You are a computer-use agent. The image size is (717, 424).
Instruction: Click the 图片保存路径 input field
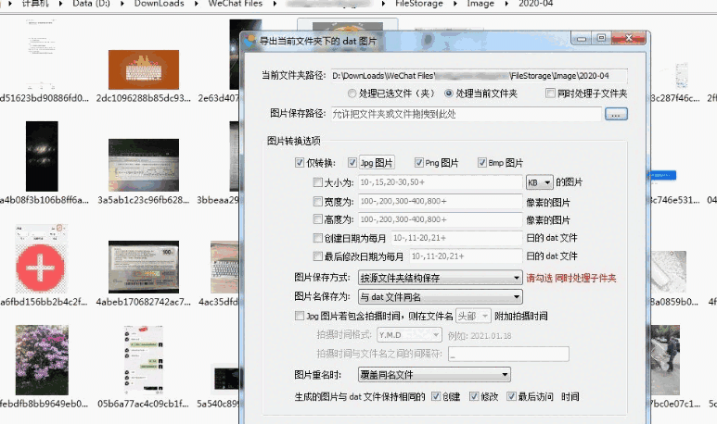pos(466,114)
